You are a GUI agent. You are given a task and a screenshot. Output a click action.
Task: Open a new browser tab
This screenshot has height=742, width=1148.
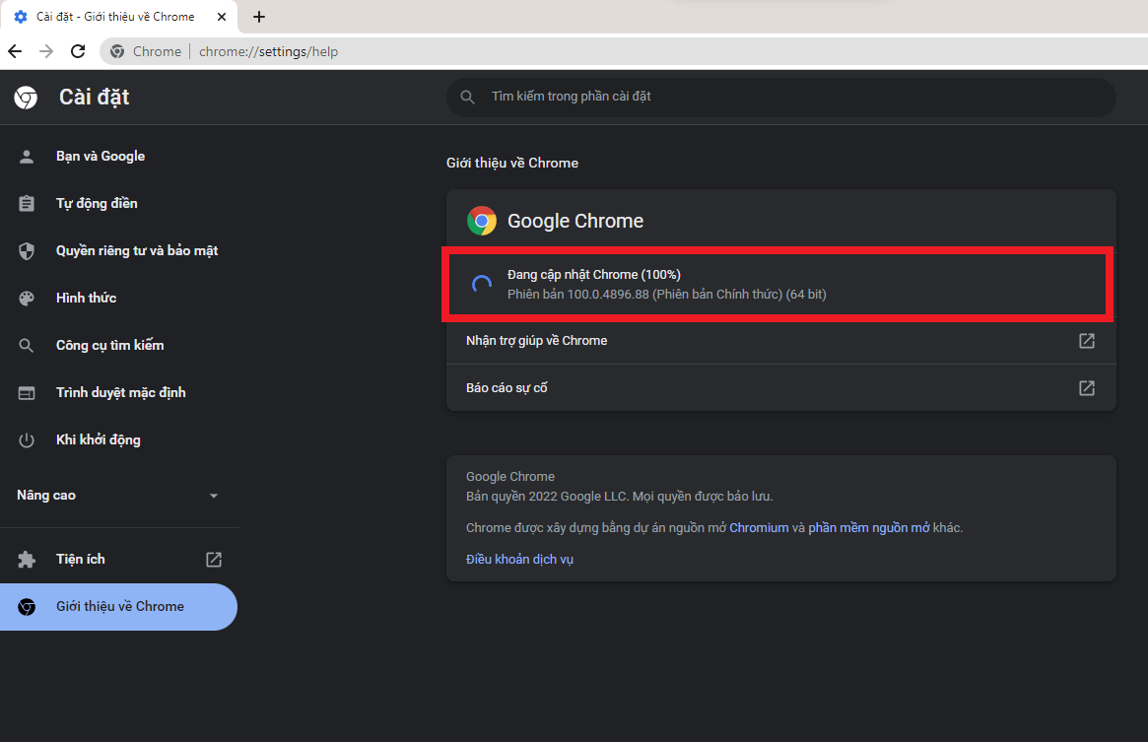pos(259,17)
